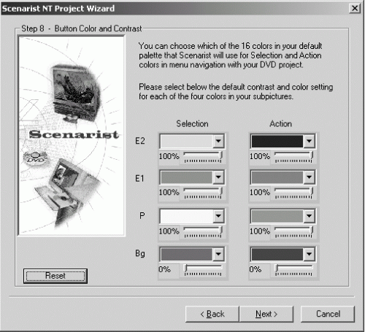
Task: Click the Bg Action contrast slider
Action: pos(293,270)
